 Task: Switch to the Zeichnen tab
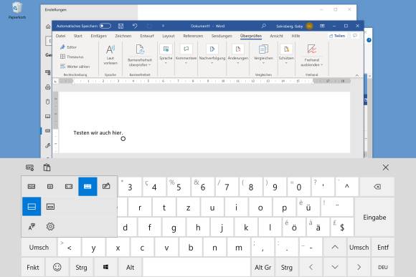pyautogui.click(x=123, y=36)
